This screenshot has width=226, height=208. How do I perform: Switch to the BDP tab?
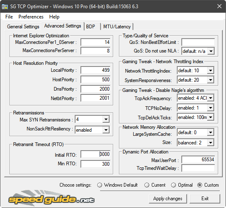tap(92, 27)
